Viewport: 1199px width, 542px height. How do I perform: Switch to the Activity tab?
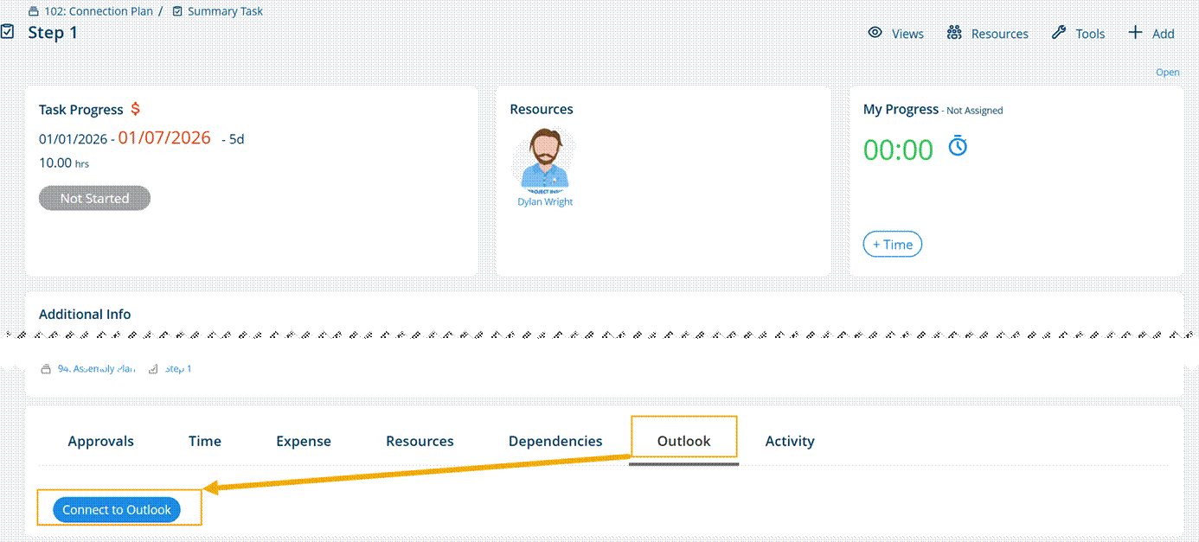tap(790, 441)
